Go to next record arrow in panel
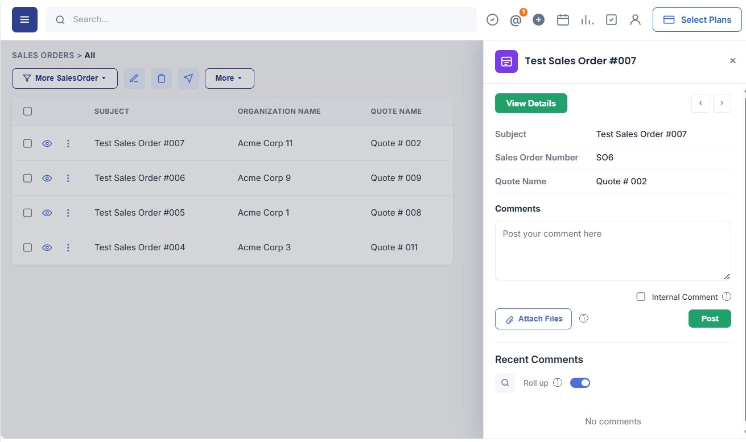 722,103
